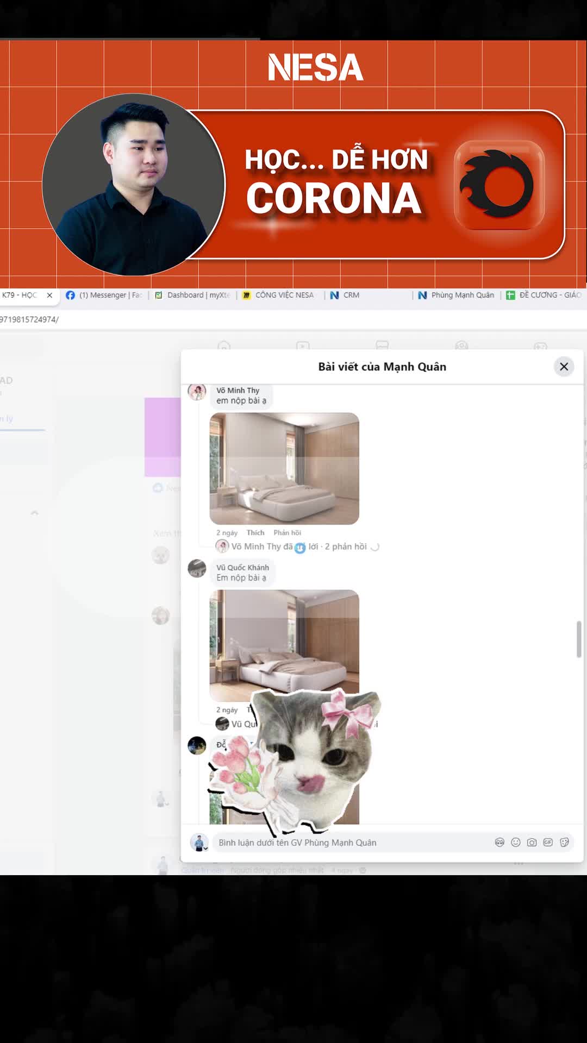The width and height of the screenshot is (587, 1043).
Task: Switch to the Phùng Mạnh Quân browser tab
Action: coord(456,295)
